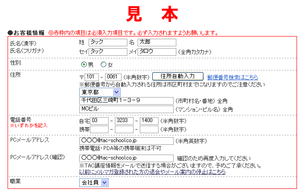This screenshot has width=305, height=196.
Task: Click the building name field MCビル
Action: point(126,109)
